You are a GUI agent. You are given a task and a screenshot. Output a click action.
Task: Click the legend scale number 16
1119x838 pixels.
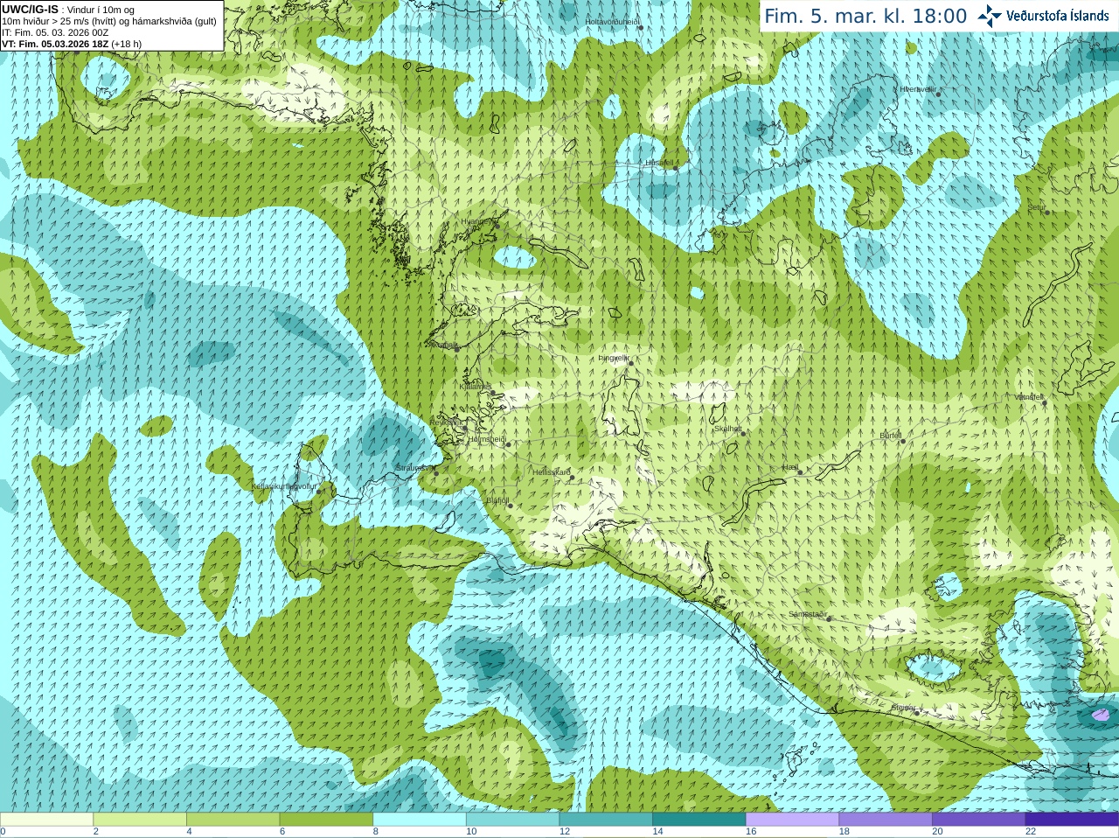(750, 832)
